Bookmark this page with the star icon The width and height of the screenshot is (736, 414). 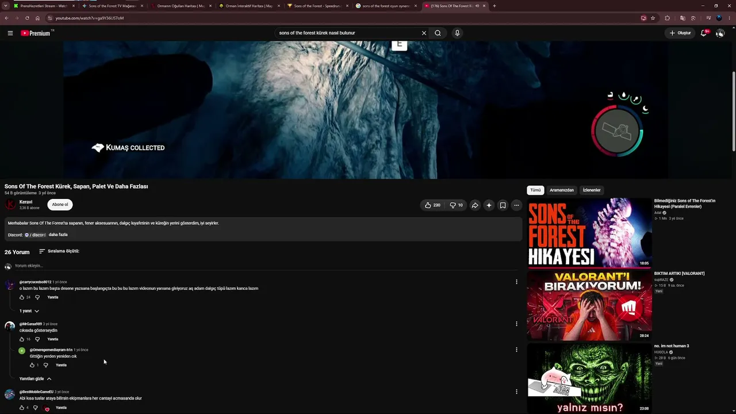click(x=653, y=18)
